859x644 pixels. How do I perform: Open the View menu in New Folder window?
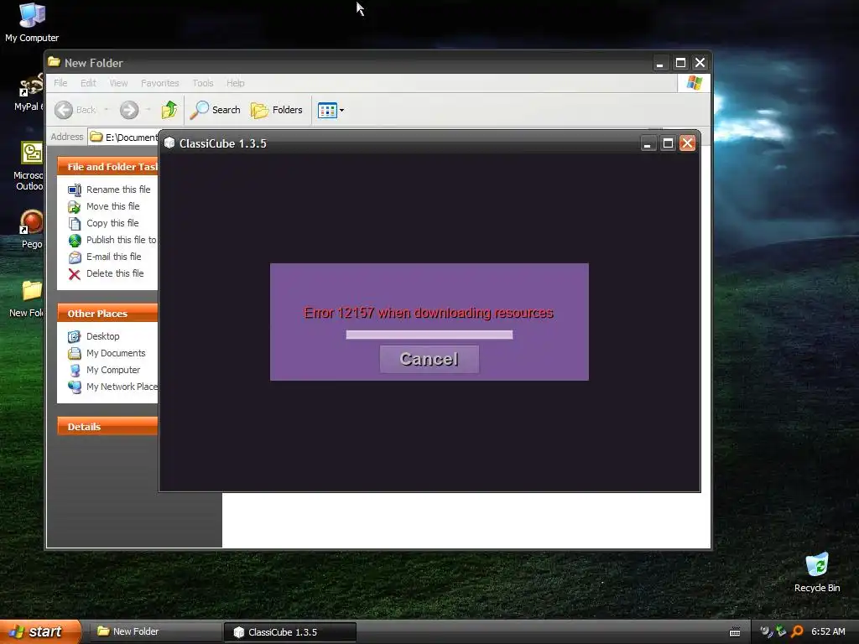[x=118, y=83]
